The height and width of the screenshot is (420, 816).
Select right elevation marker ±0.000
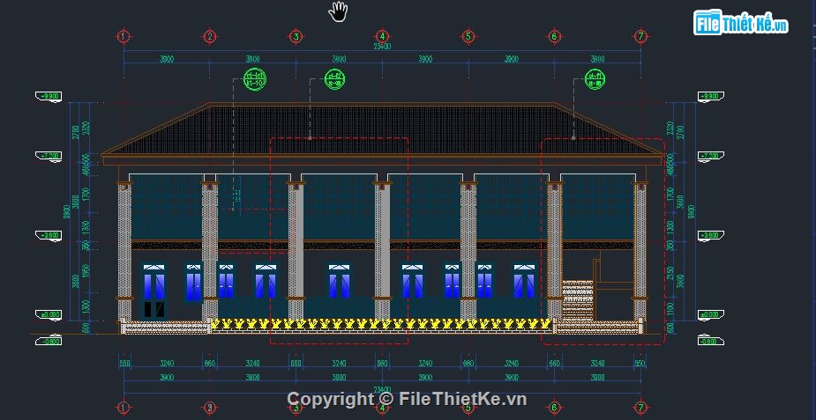pos(710,314)
